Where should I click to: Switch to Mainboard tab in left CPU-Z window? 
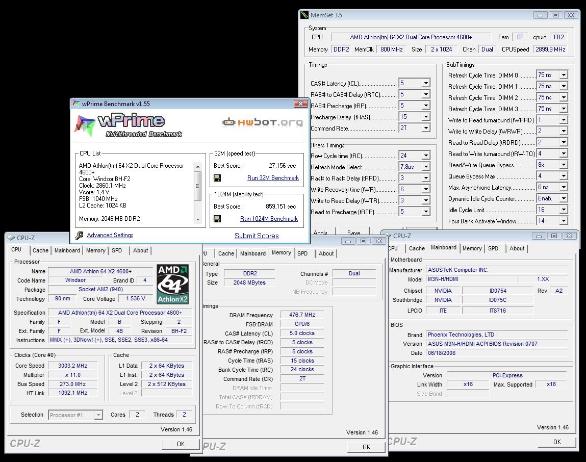pos(67,250)
